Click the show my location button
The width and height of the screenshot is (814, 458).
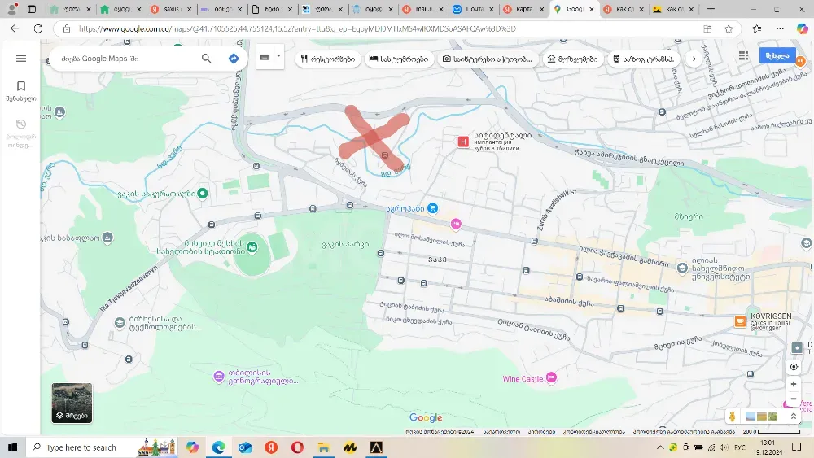point(794,367)
